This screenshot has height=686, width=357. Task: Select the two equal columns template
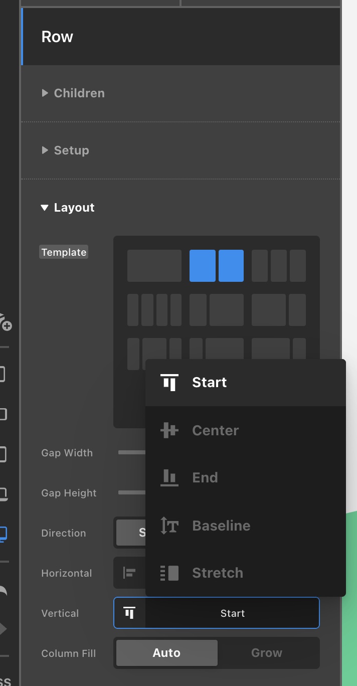click(x=217, y=266)
